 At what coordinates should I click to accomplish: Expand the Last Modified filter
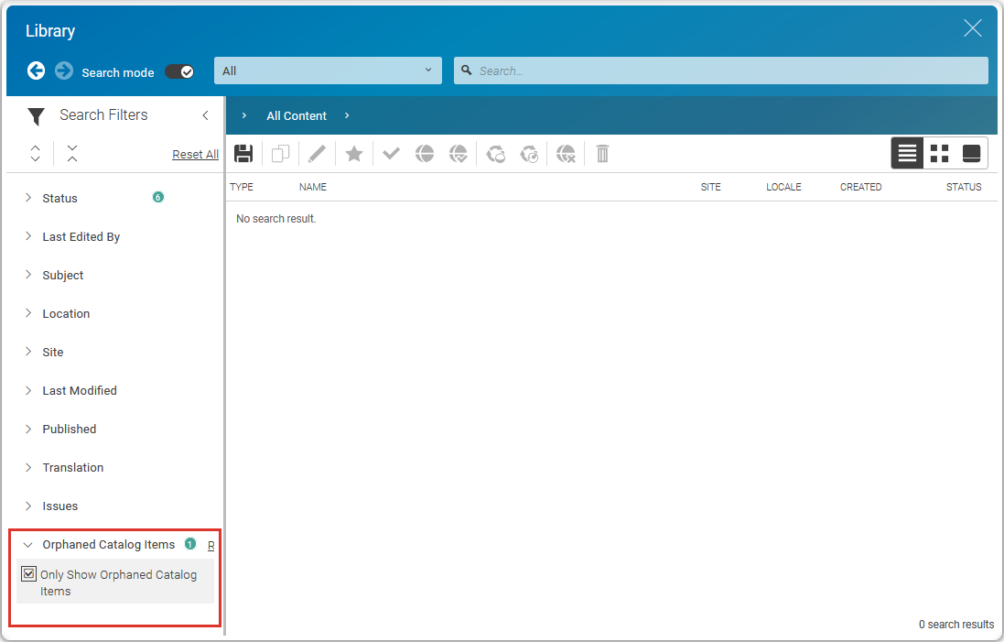79,391
